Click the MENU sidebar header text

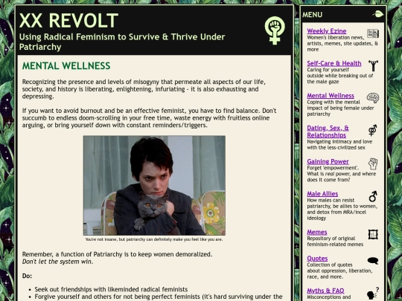[x=312, y=15]
